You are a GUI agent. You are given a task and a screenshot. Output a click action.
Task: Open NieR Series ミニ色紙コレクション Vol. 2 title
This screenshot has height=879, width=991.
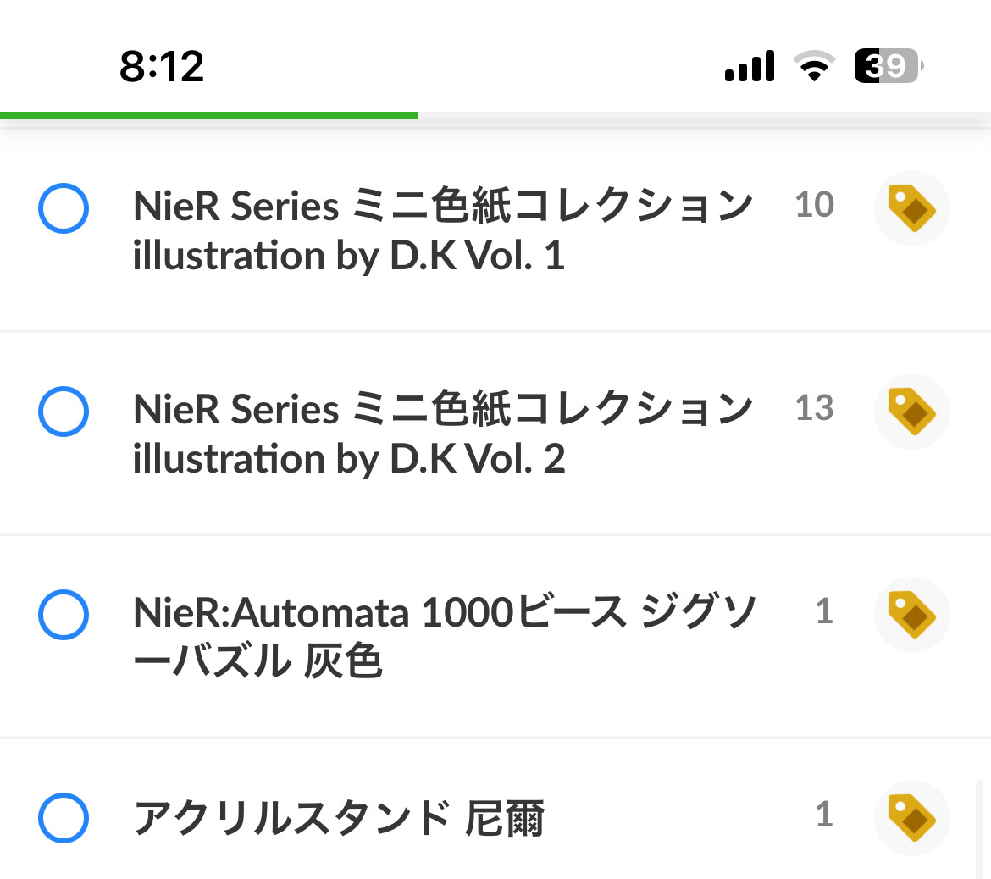[442, 434]
